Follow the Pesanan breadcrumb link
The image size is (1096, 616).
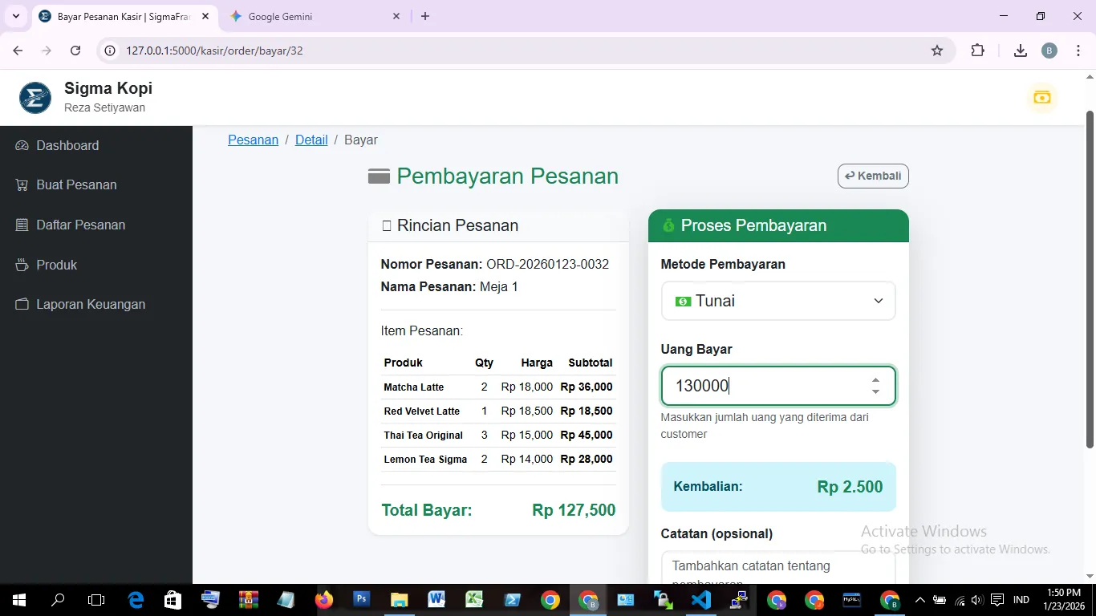pyautogui.click(x=253, y=140)
